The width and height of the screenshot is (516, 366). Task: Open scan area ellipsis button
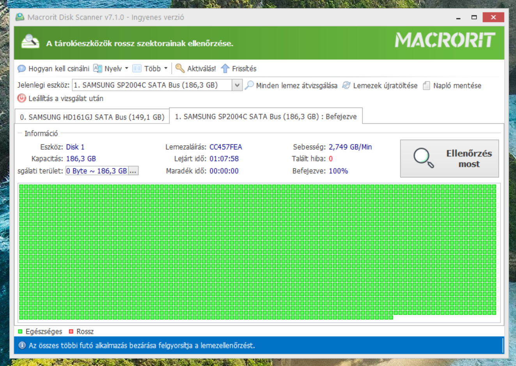tap(133, 171)
